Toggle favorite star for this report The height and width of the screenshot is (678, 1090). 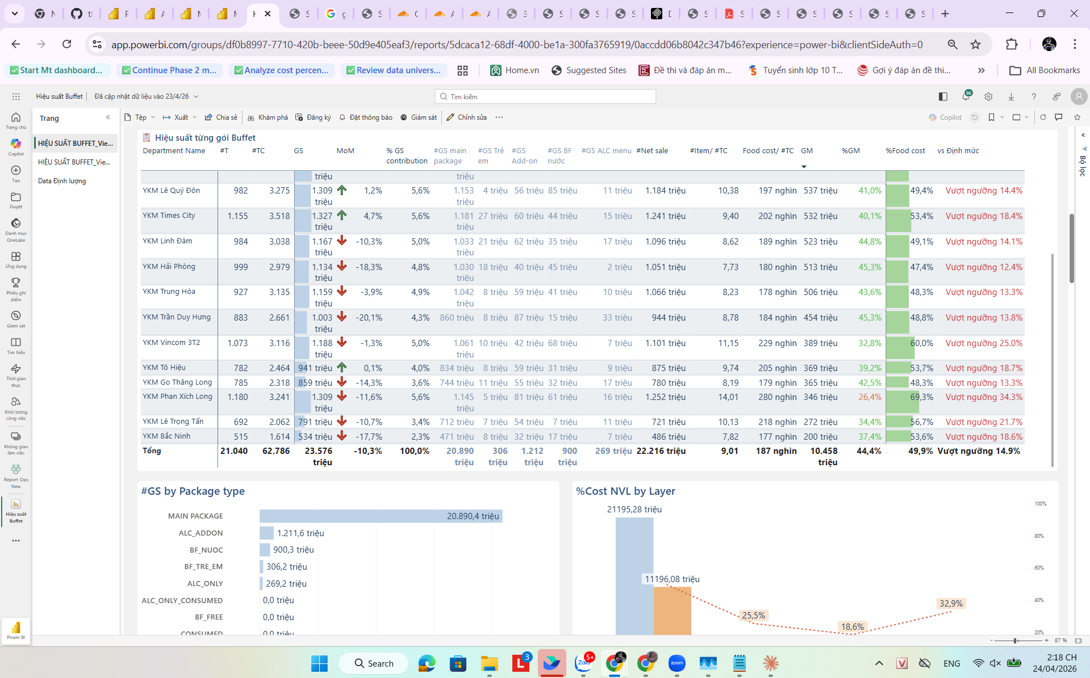(x=1077, y=117)
